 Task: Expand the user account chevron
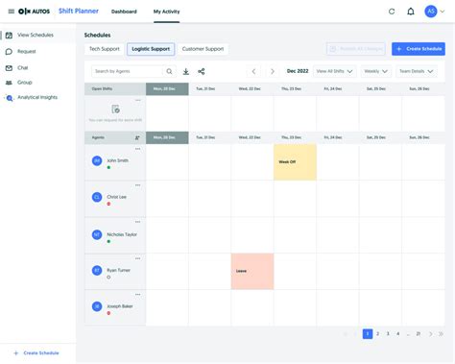click(443, 12)
